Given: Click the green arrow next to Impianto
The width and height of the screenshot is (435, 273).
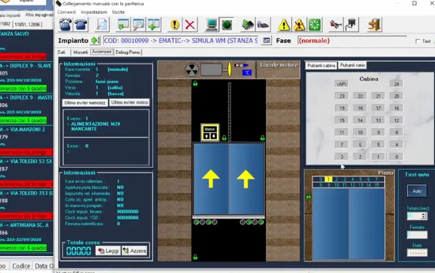Looking at the screenshot, I should [96, 41].
